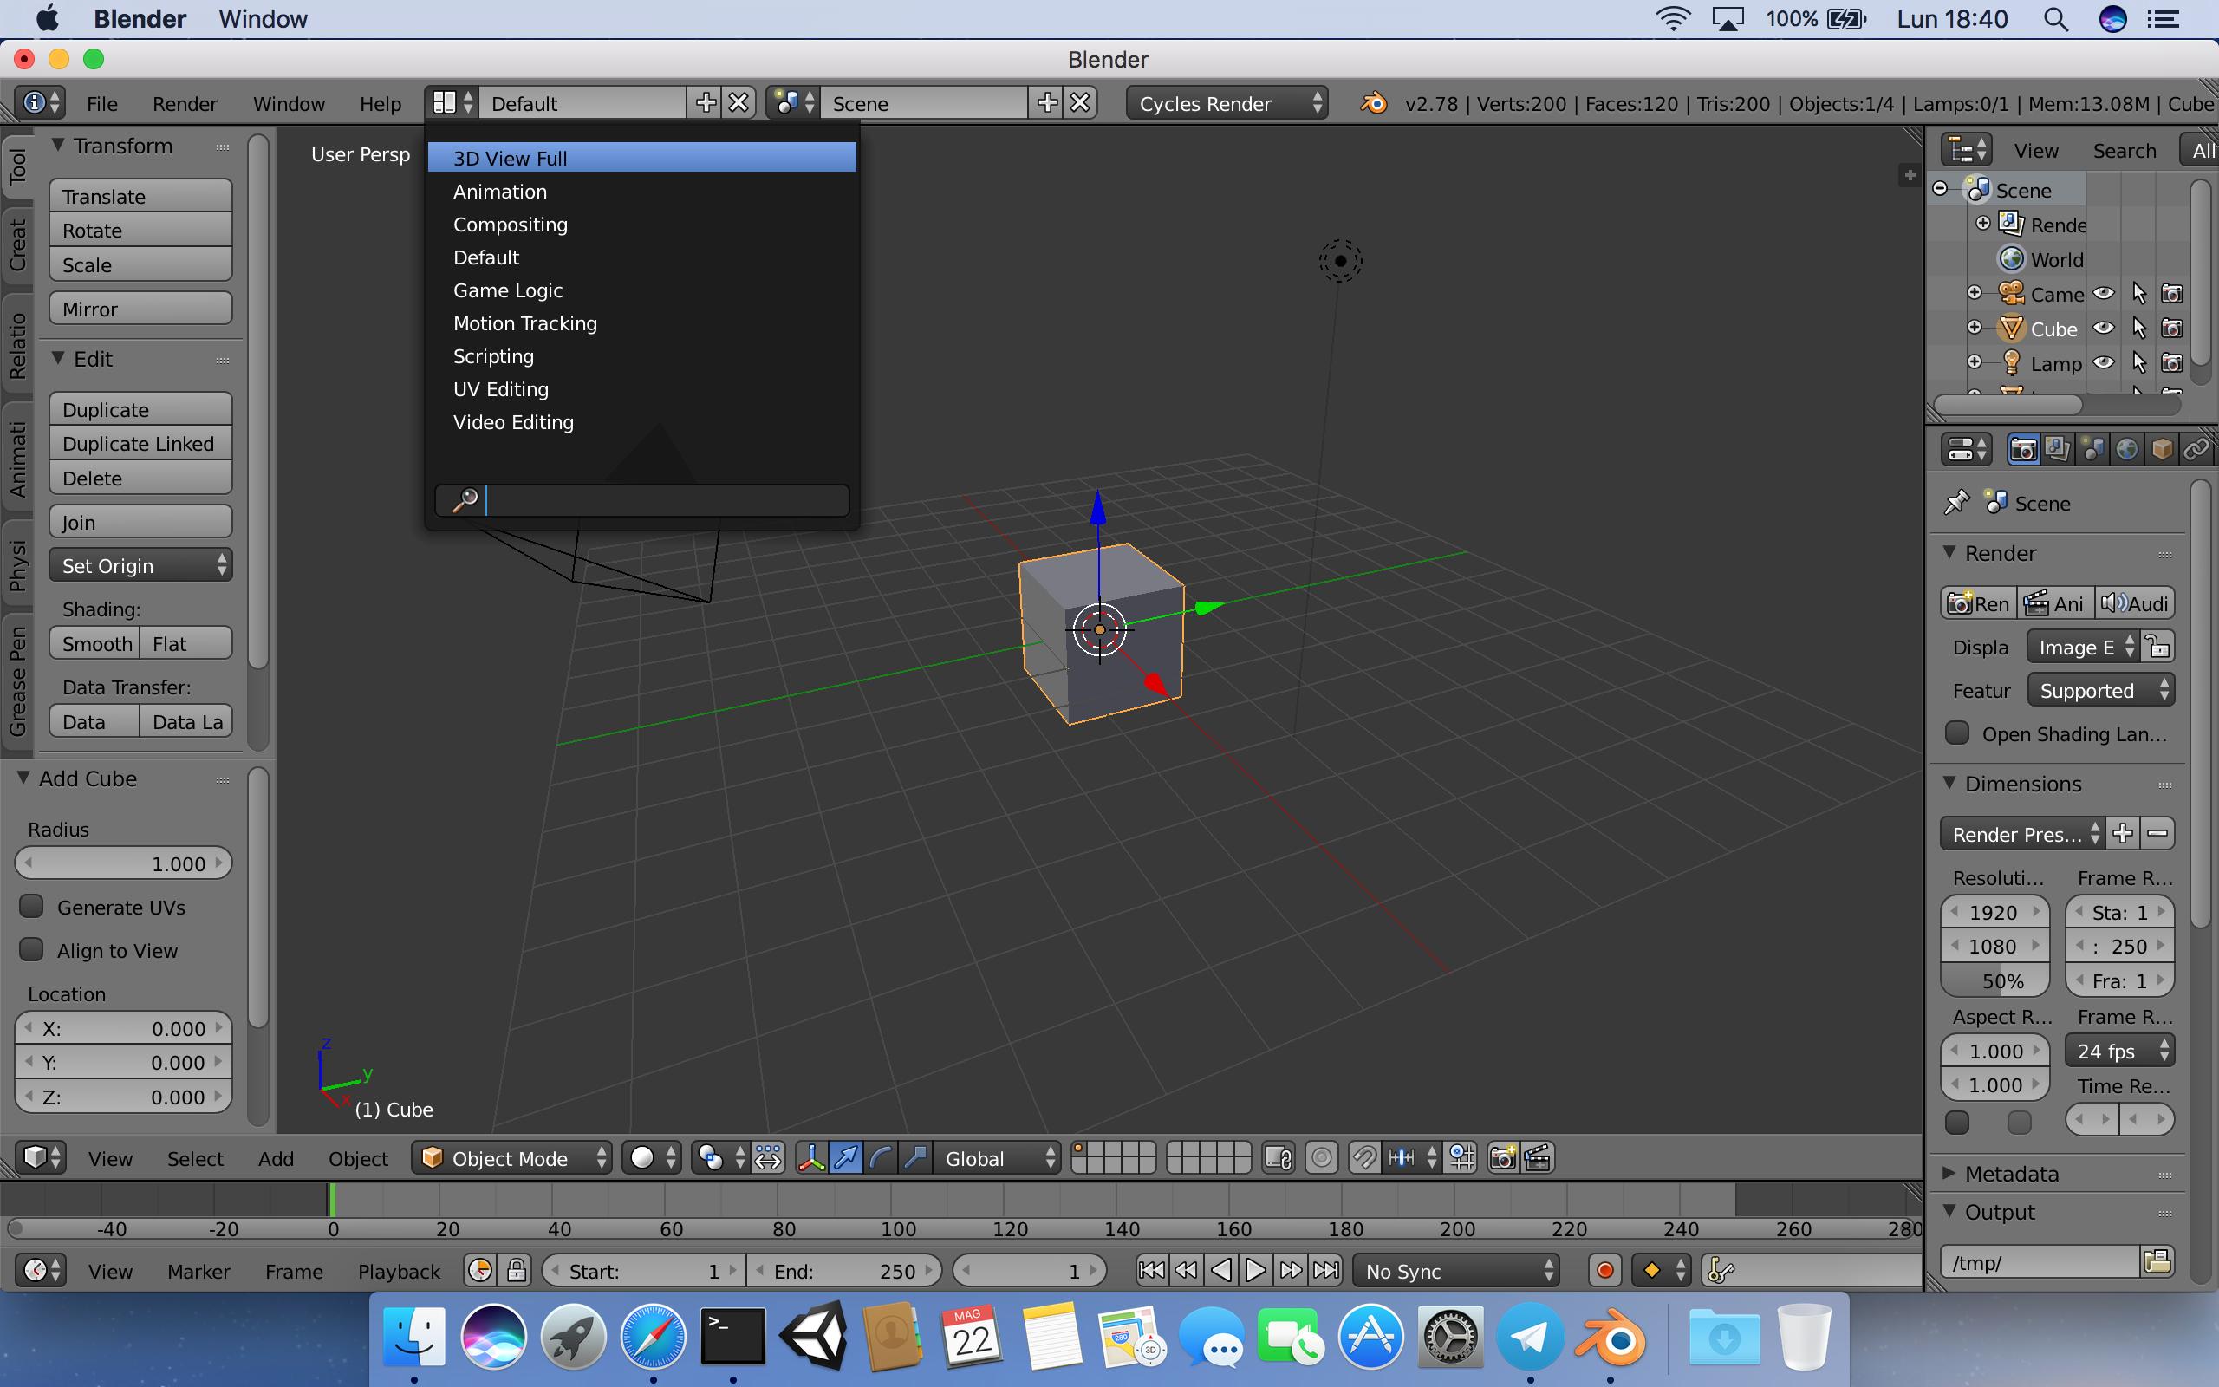The width and height of the screenshot is (2219, 1387).
Task: Open the Properties editor type icon
Action: click(1968, 448)
